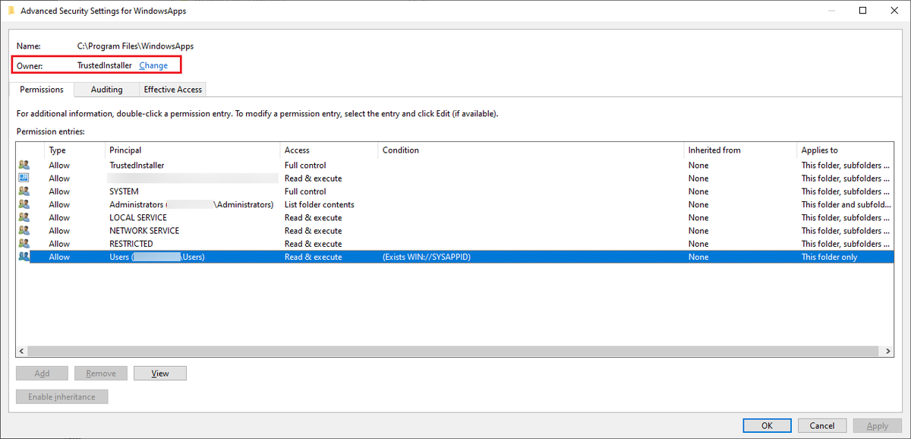Viewport: 911px width, 439px height.
Task: Click the group icon beside LOCAL SERVICE entry
Action: tap(24, 217)
